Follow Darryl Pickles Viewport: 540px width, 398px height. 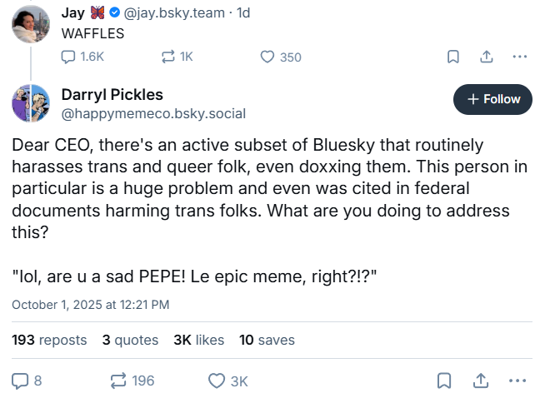click(492, 99)
